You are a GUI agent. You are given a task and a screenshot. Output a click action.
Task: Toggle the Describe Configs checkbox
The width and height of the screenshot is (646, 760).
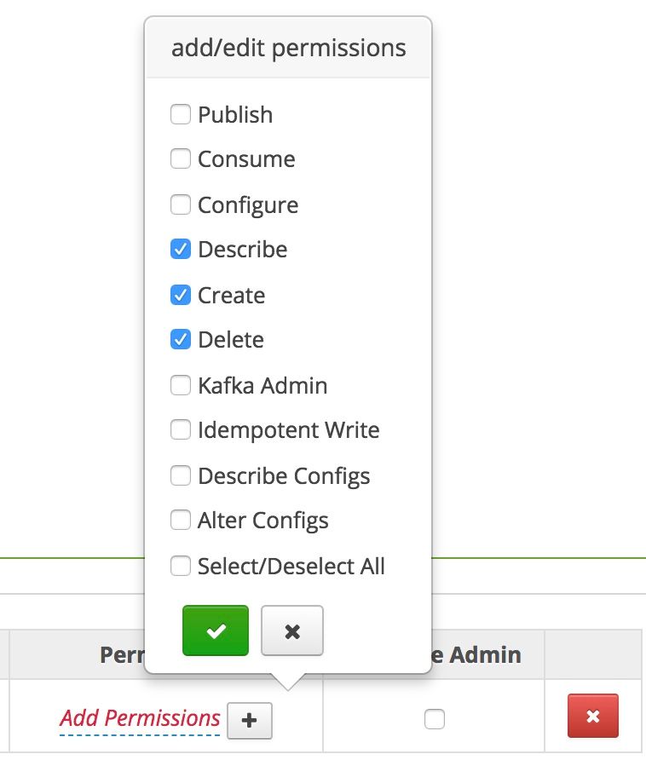click(181, 475)
